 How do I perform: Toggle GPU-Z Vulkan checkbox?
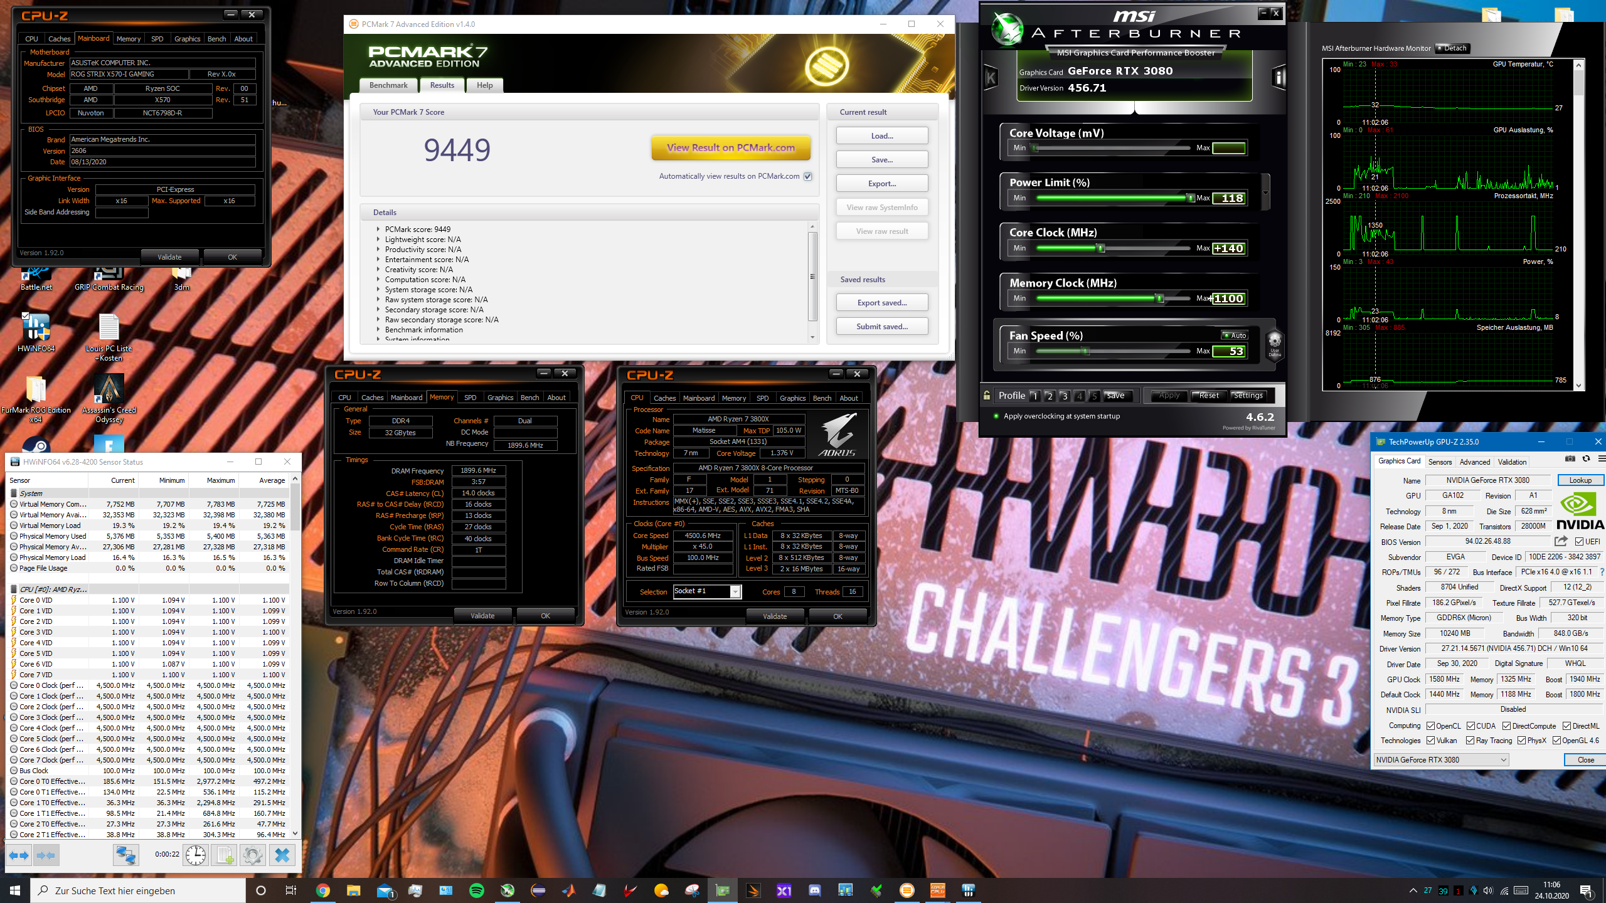pyautogui.click(x=1431, y=741)
